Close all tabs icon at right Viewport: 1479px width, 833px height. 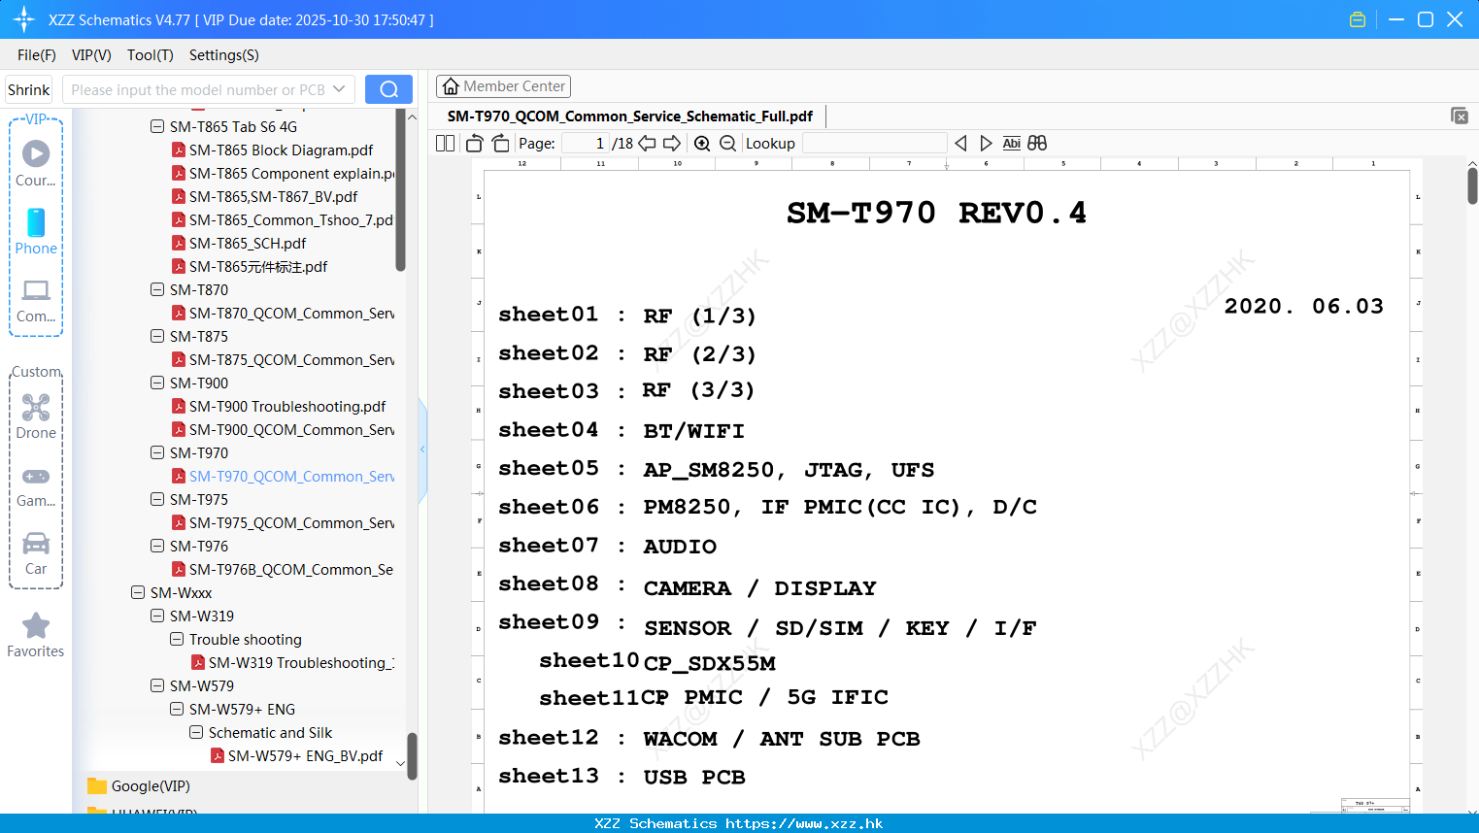click(x=1459, y=116)
